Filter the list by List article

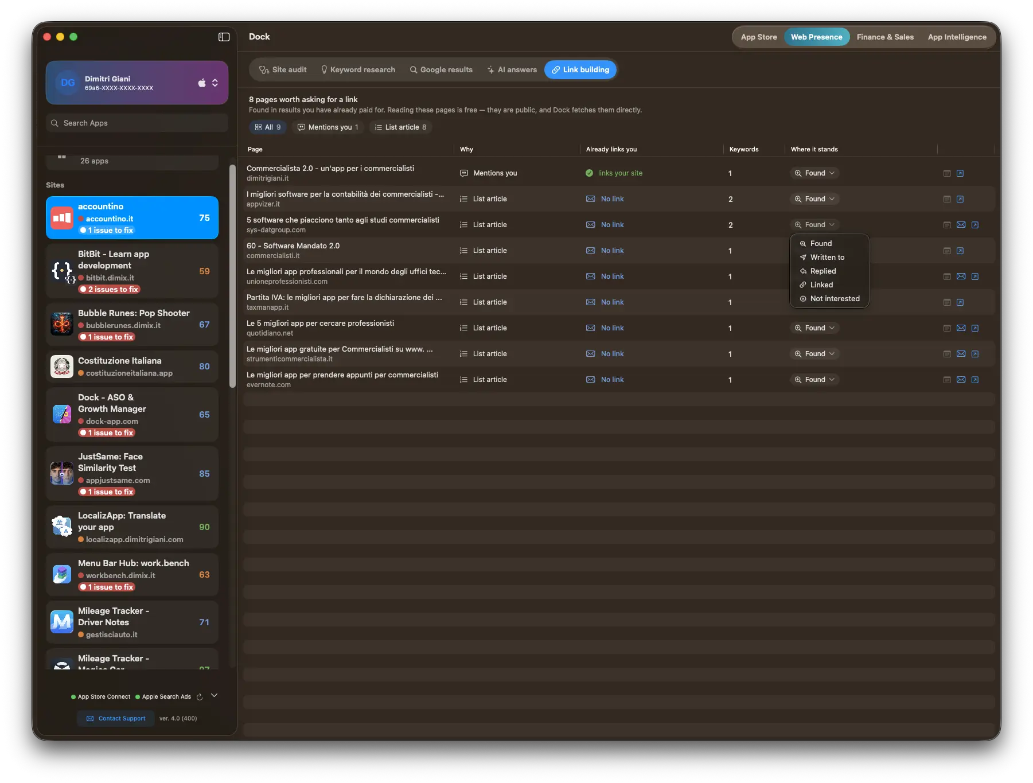coord(400,127)
